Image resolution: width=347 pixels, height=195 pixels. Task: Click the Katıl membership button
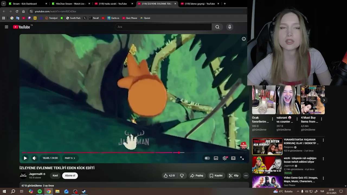click(x=55, y=175)
